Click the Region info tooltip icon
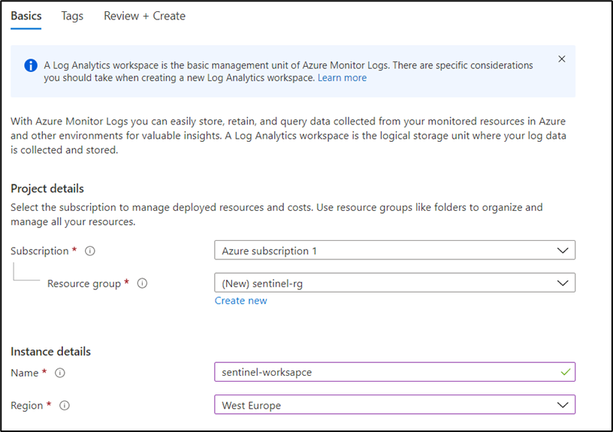 [65, 406]
